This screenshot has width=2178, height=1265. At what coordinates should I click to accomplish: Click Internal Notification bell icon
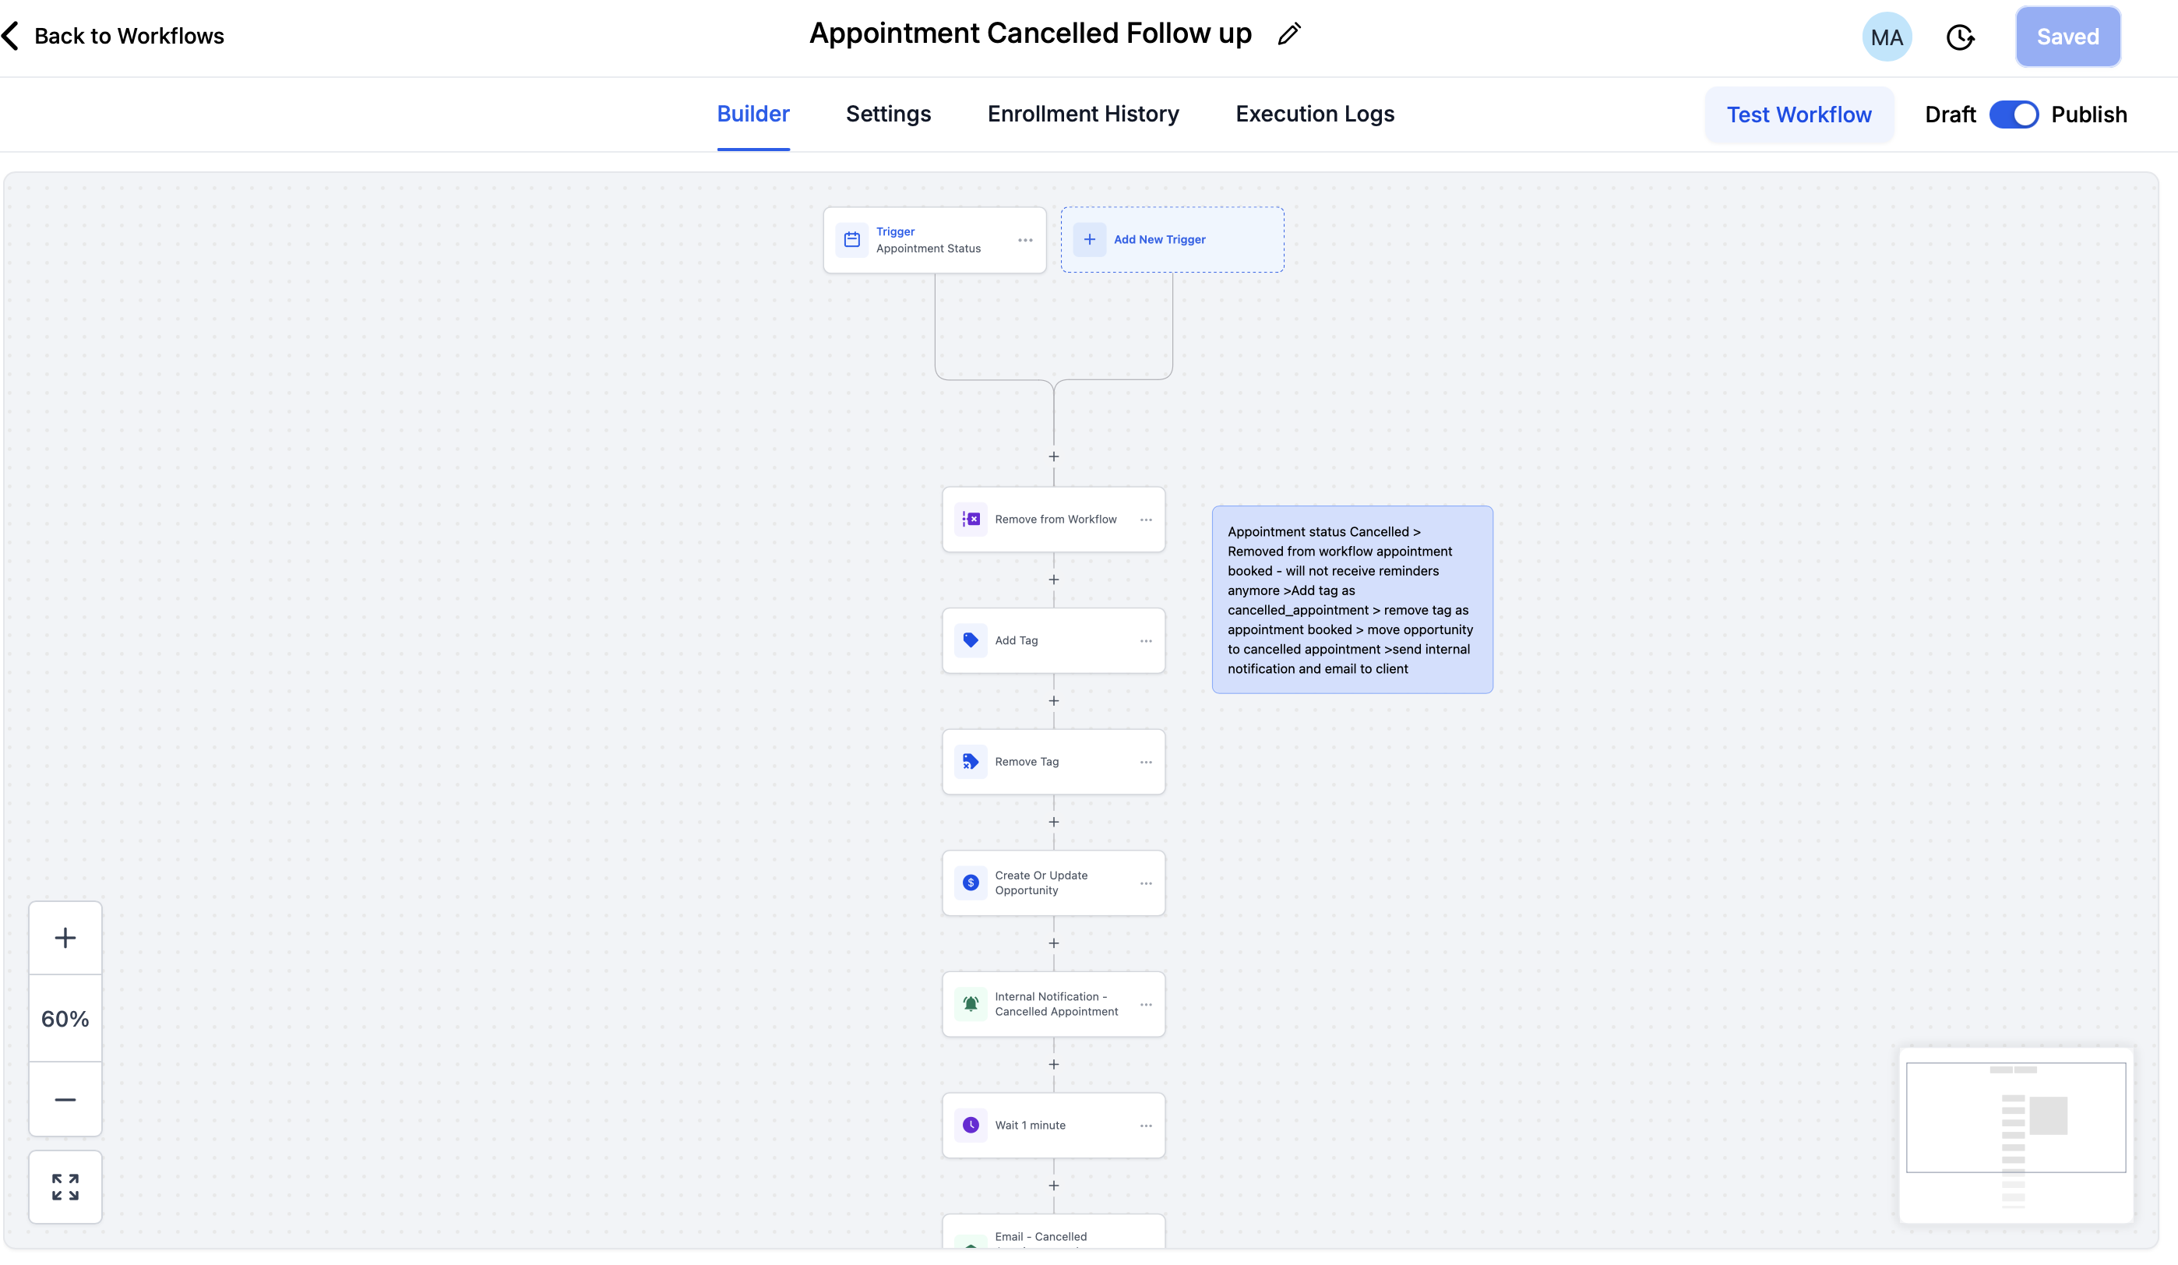971,1003
